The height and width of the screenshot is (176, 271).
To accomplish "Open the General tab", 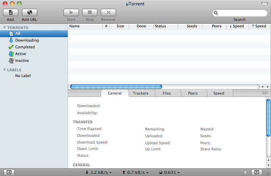I will [115, 93].
